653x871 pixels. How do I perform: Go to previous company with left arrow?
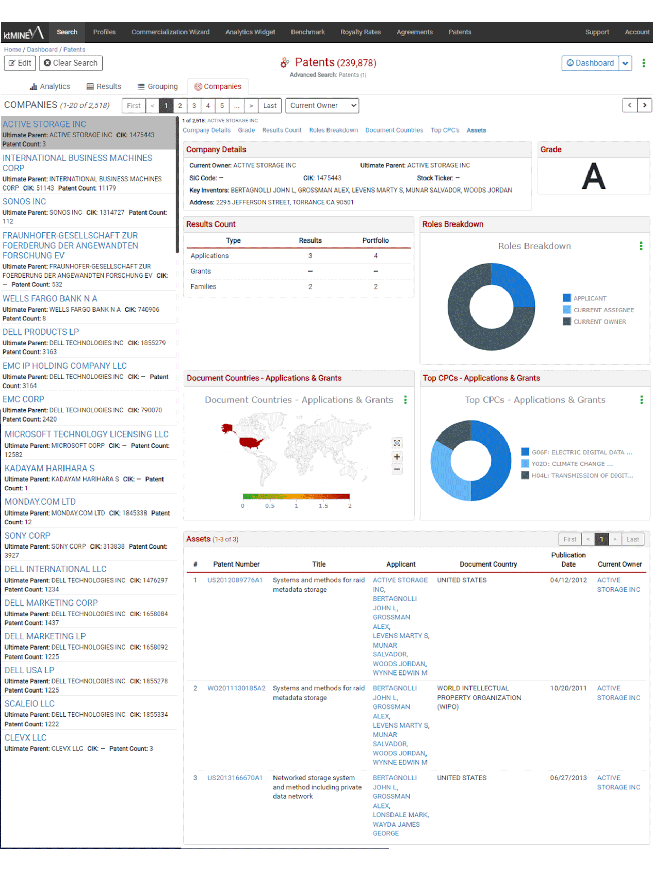tap(629, 105)
